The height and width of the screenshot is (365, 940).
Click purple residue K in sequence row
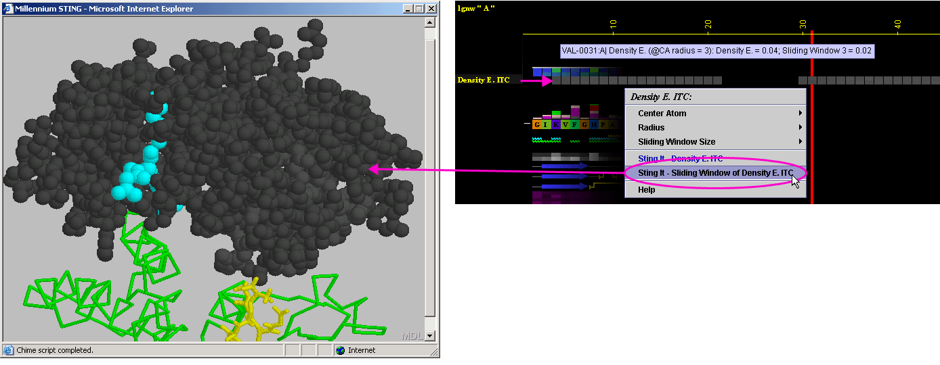click(556, 124)
